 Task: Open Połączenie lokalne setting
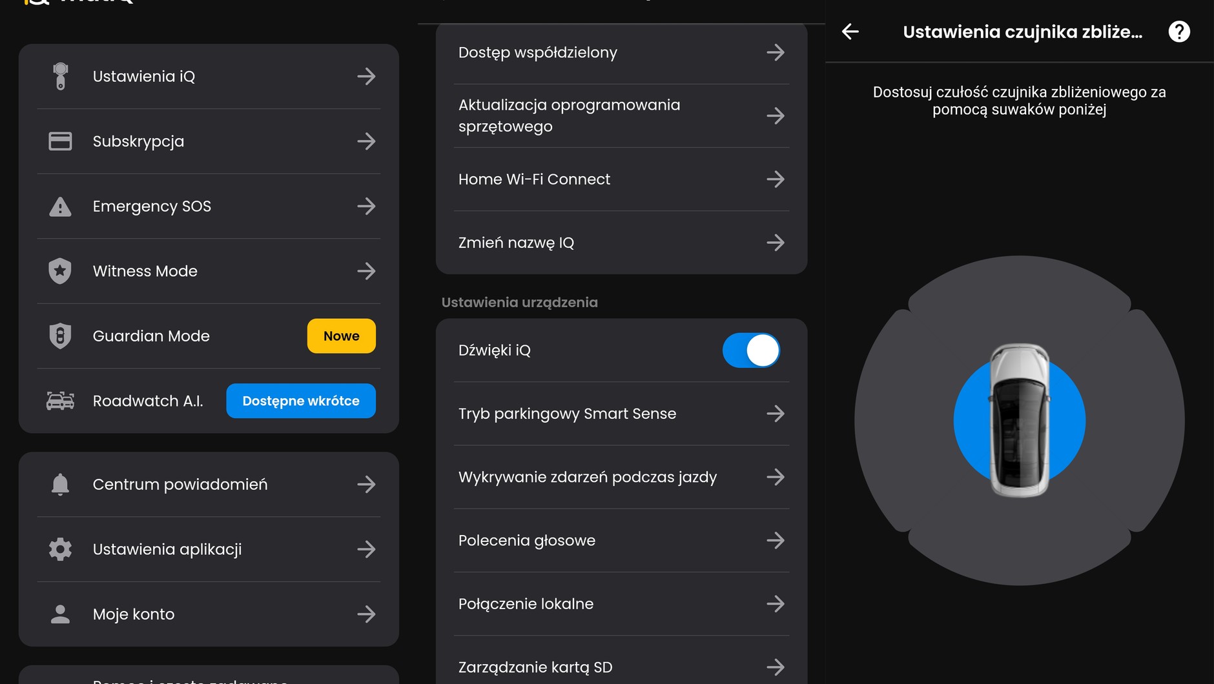pos(621,604)
